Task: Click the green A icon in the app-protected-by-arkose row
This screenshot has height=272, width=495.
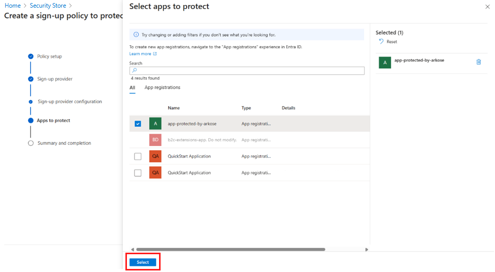Action: click(x=155, y=124)
